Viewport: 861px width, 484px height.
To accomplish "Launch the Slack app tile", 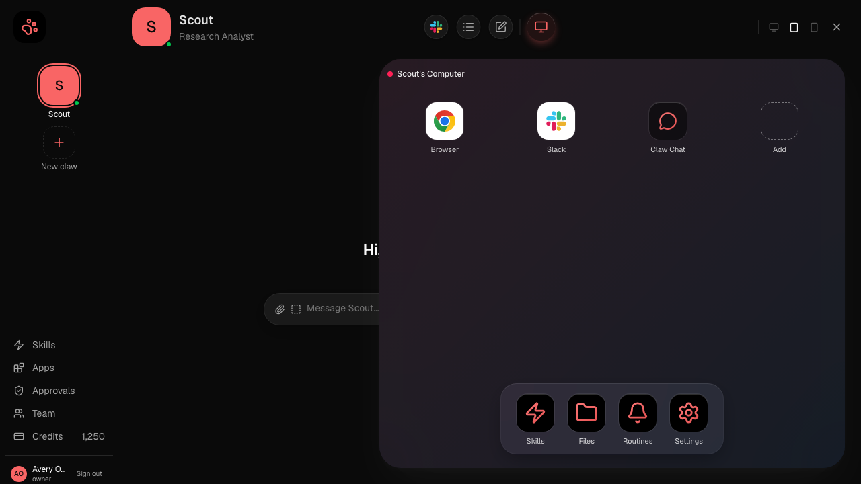I will 556,121.
